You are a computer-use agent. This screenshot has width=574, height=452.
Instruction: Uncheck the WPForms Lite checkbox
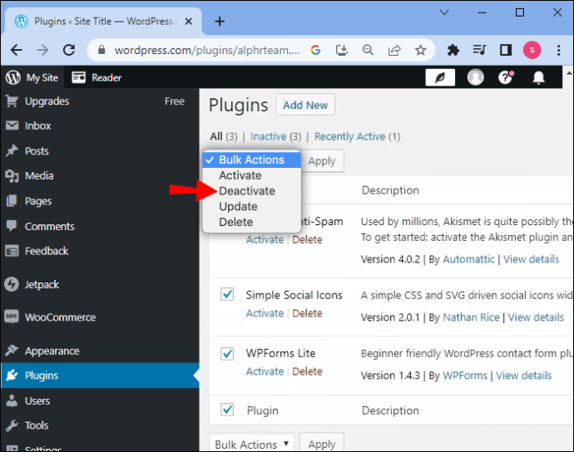point(227,353)
